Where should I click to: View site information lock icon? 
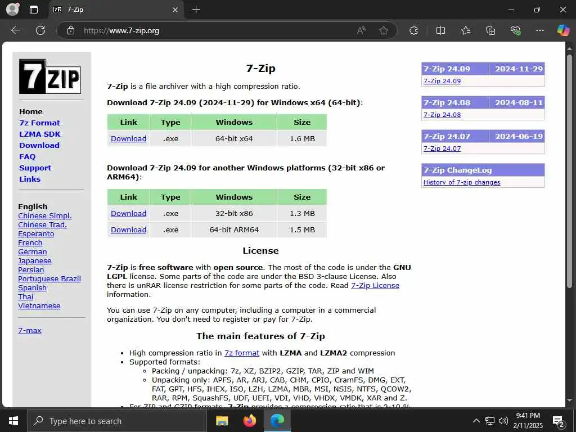coord(71,30)
